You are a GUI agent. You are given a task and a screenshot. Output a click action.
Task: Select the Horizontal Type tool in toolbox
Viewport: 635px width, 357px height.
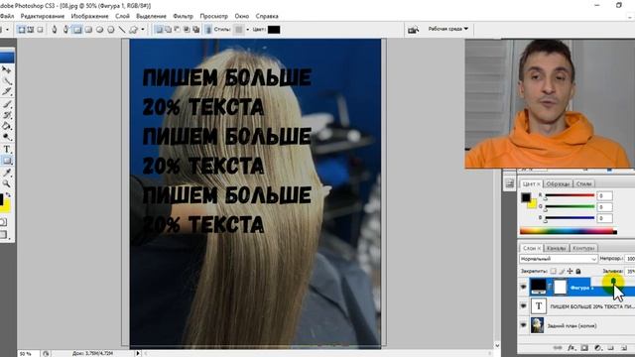[x=7, y=150]
